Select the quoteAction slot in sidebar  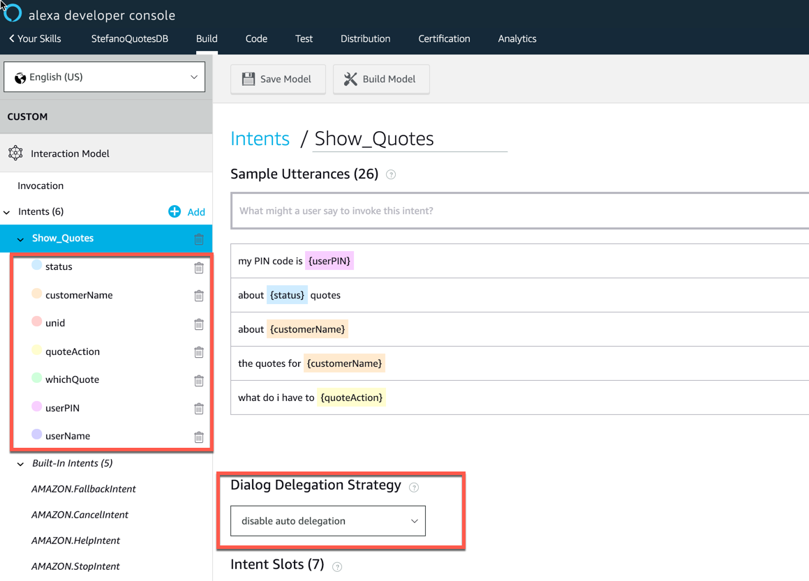tap(73, 352)
